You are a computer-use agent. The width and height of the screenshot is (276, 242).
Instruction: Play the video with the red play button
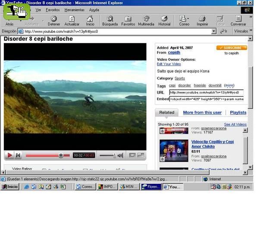(x=9, y=155)
